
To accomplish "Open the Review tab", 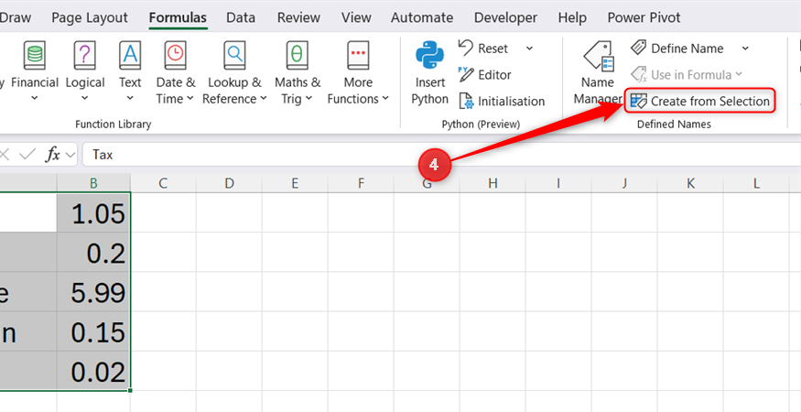I will coord(298,17).
